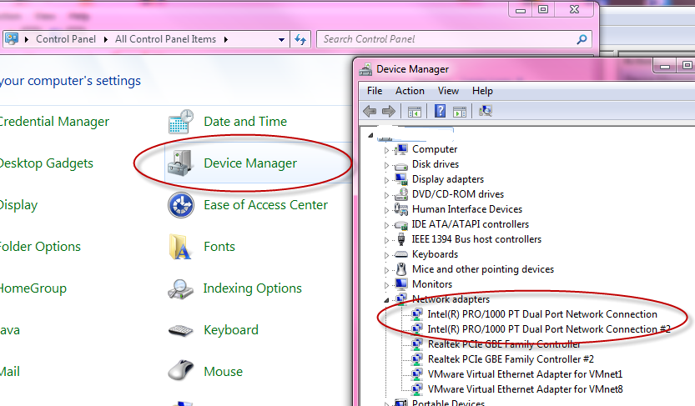Click the Mouse icon in Control Panel
This screenshot has width=695, height=406.
(x=181, y=370)
